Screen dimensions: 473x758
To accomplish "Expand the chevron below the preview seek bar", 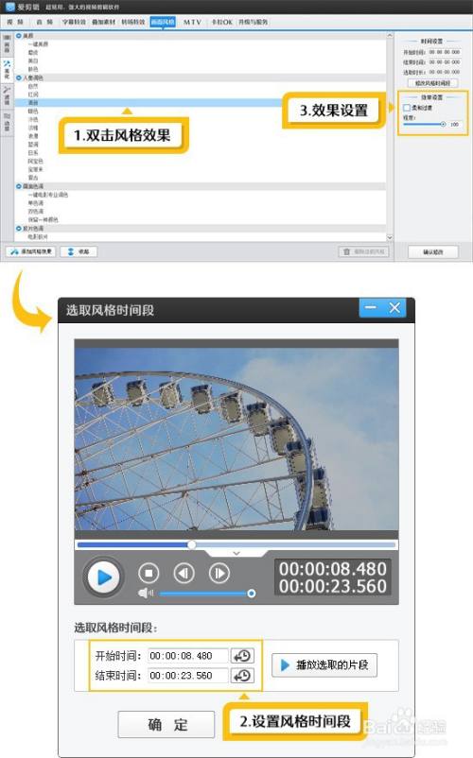I will [x=236, y=553].
